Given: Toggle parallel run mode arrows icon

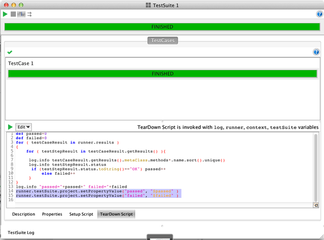Looking at the screenshot, I should 29,14.
